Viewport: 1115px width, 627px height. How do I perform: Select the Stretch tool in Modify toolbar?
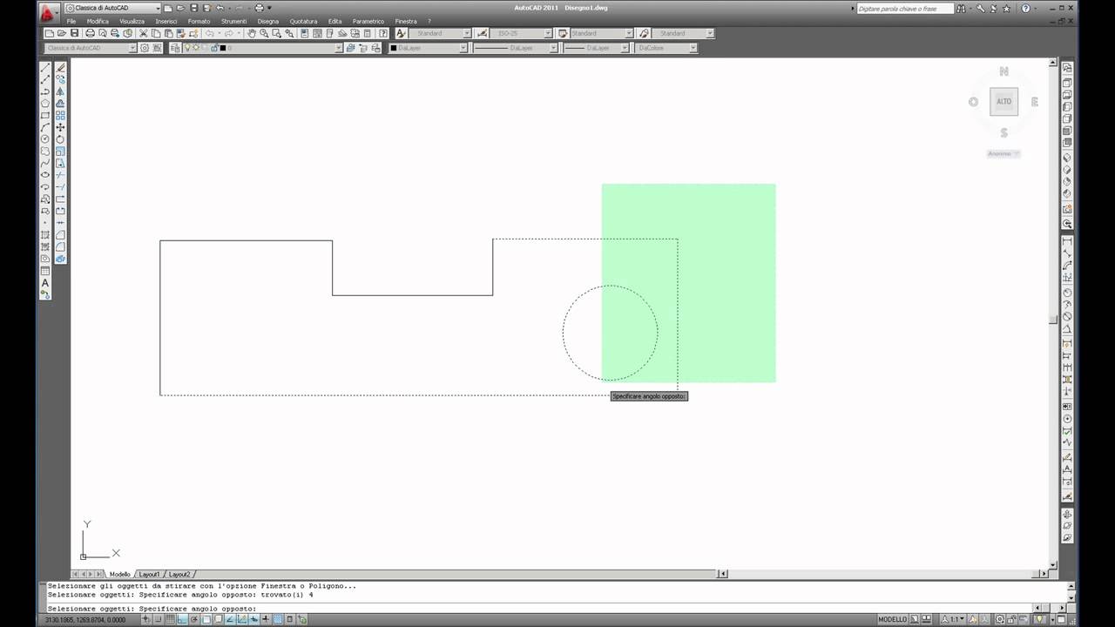pyautogui.click(x=60, y=163)
